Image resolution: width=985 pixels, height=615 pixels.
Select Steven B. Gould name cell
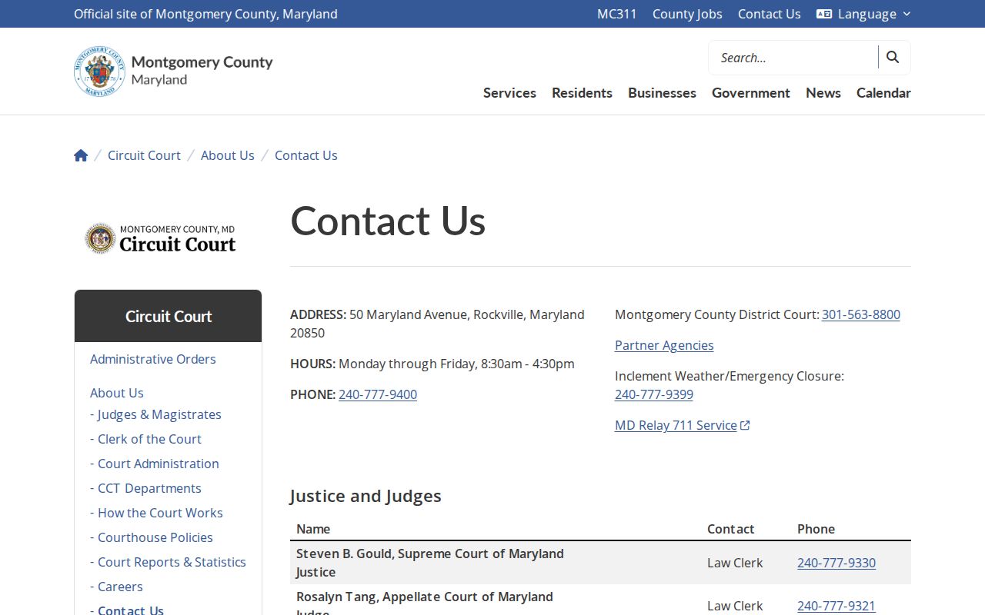tap(496, 563)
